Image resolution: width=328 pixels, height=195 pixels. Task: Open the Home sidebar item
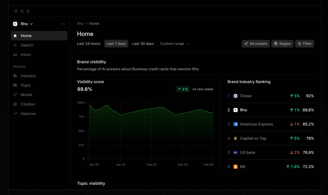click(x=39, y=36)
